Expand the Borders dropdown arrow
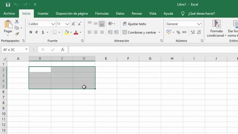 point(59,32)
